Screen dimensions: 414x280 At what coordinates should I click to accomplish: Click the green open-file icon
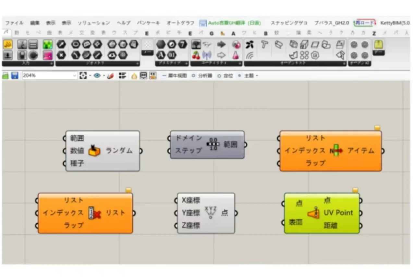coord(5,76)
